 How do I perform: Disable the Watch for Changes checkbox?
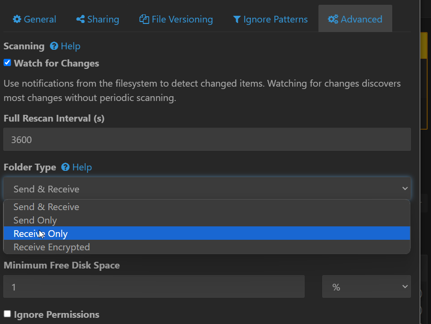[x=7, y=62]
